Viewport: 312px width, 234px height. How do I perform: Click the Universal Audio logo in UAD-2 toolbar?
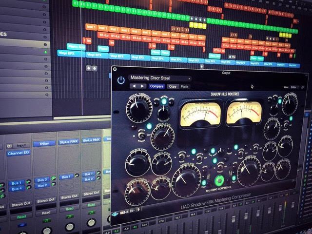115,214
